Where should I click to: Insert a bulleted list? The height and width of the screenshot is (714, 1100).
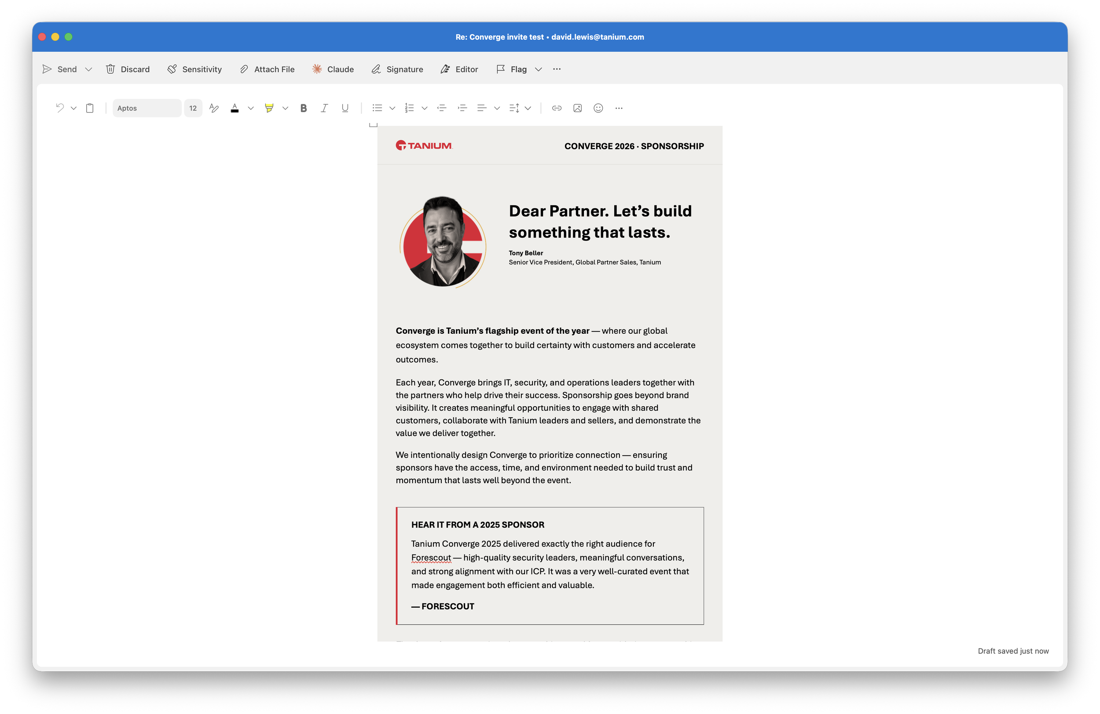[x=377, y=108]
